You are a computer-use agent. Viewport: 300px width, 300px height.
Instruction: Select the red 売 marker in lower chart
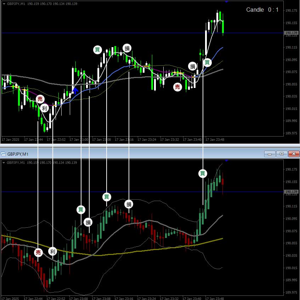38,252
